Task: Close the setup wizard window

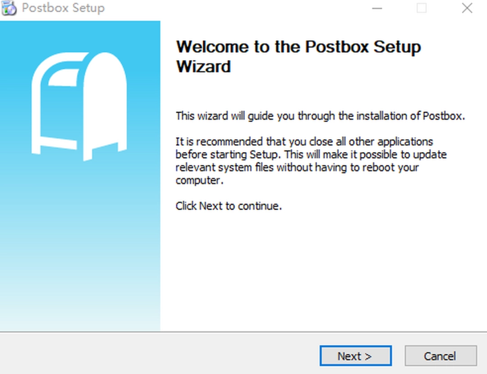Action: (467, 8)
